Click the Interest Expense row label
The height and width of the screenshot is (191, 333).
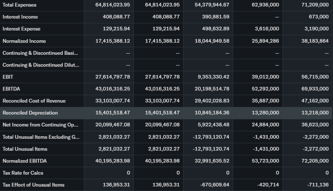pos(21,29)
